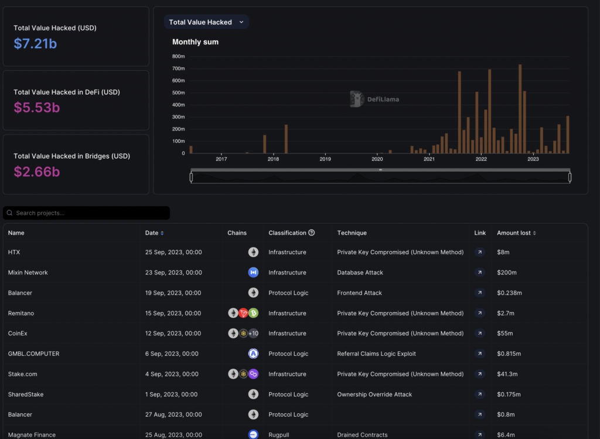The image size is (600, 439).
Task: Click the Arbitrum chain icon in GMBL.COMPUTER row
Action: [253, 354]
